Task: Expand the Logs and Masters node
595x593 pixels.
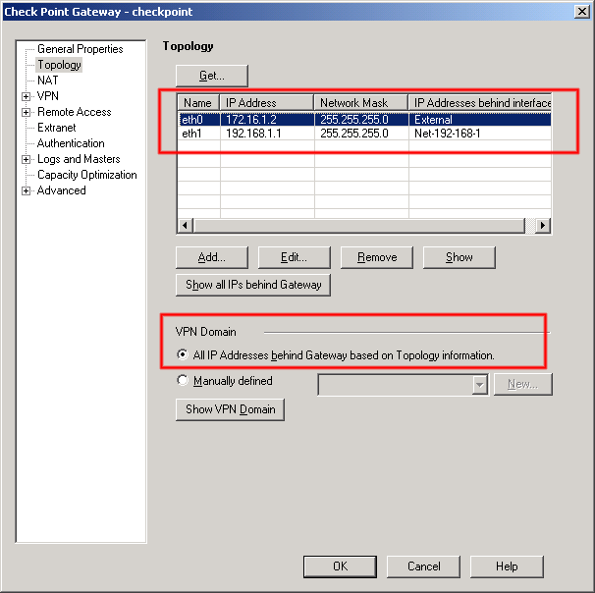Action: (26, 159)
